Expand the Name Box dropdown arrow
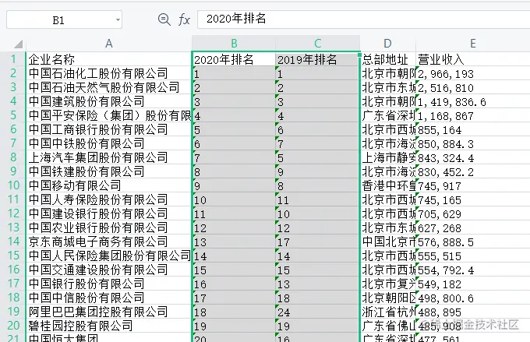Viewport: 530px width, 342px height. pyautogui.click(x=118, y=20)
